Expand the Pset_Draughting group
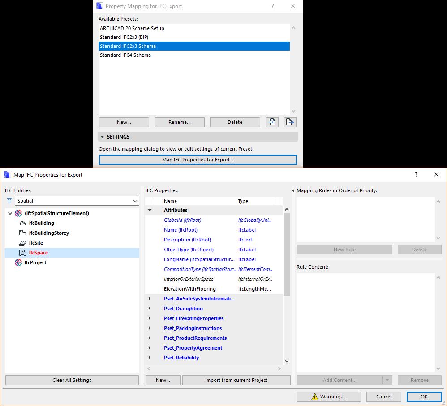Screen dimensions: 447x406 [x=150, y=309]
